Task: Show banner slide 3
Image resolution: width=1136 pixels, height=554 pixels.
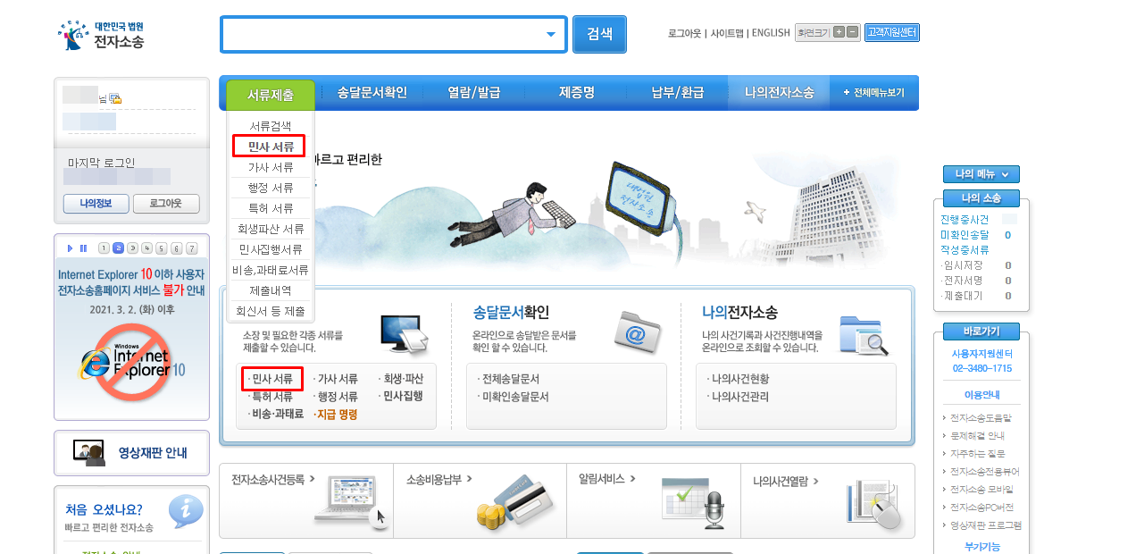Action: coord(133,248)
